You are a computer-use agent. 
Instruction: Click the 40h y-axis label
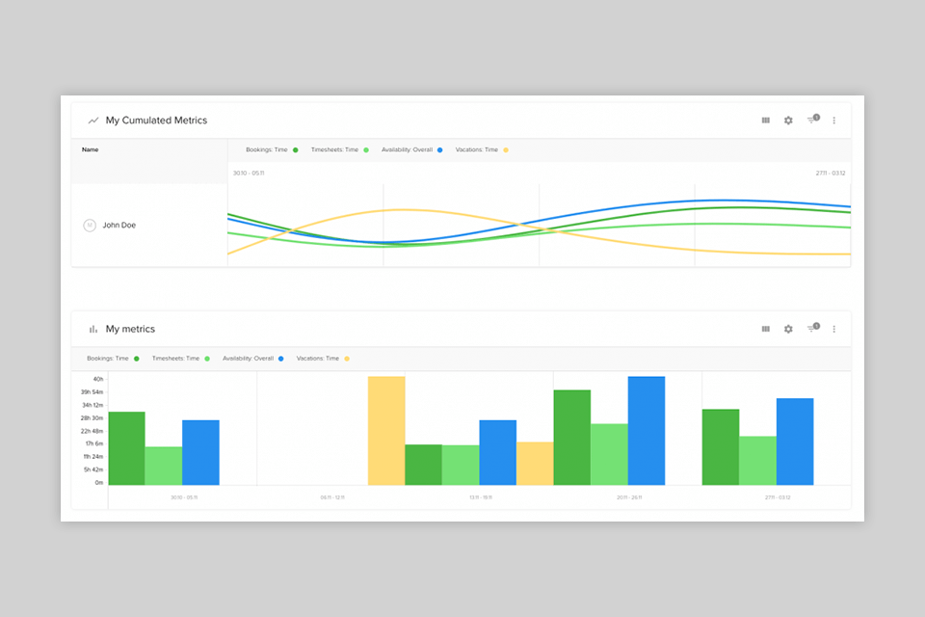tap(98, 379)
